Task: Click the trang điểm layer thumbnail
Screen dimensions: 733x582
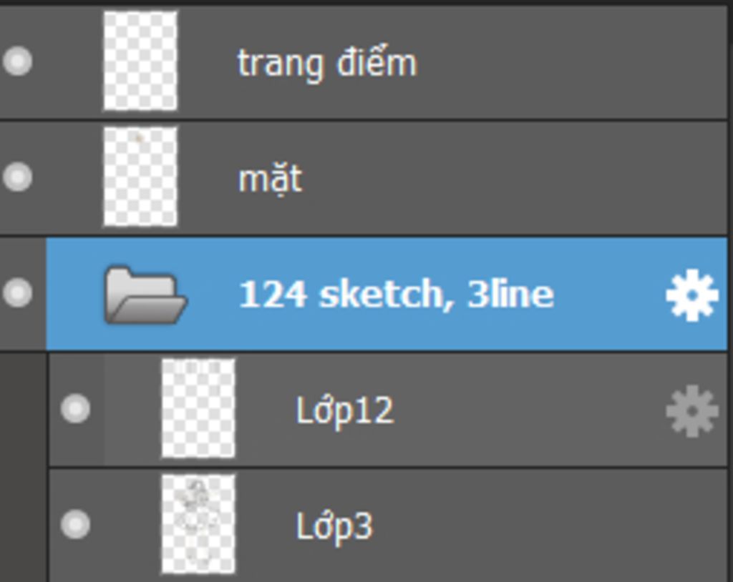Action: [x=140, y=61]
